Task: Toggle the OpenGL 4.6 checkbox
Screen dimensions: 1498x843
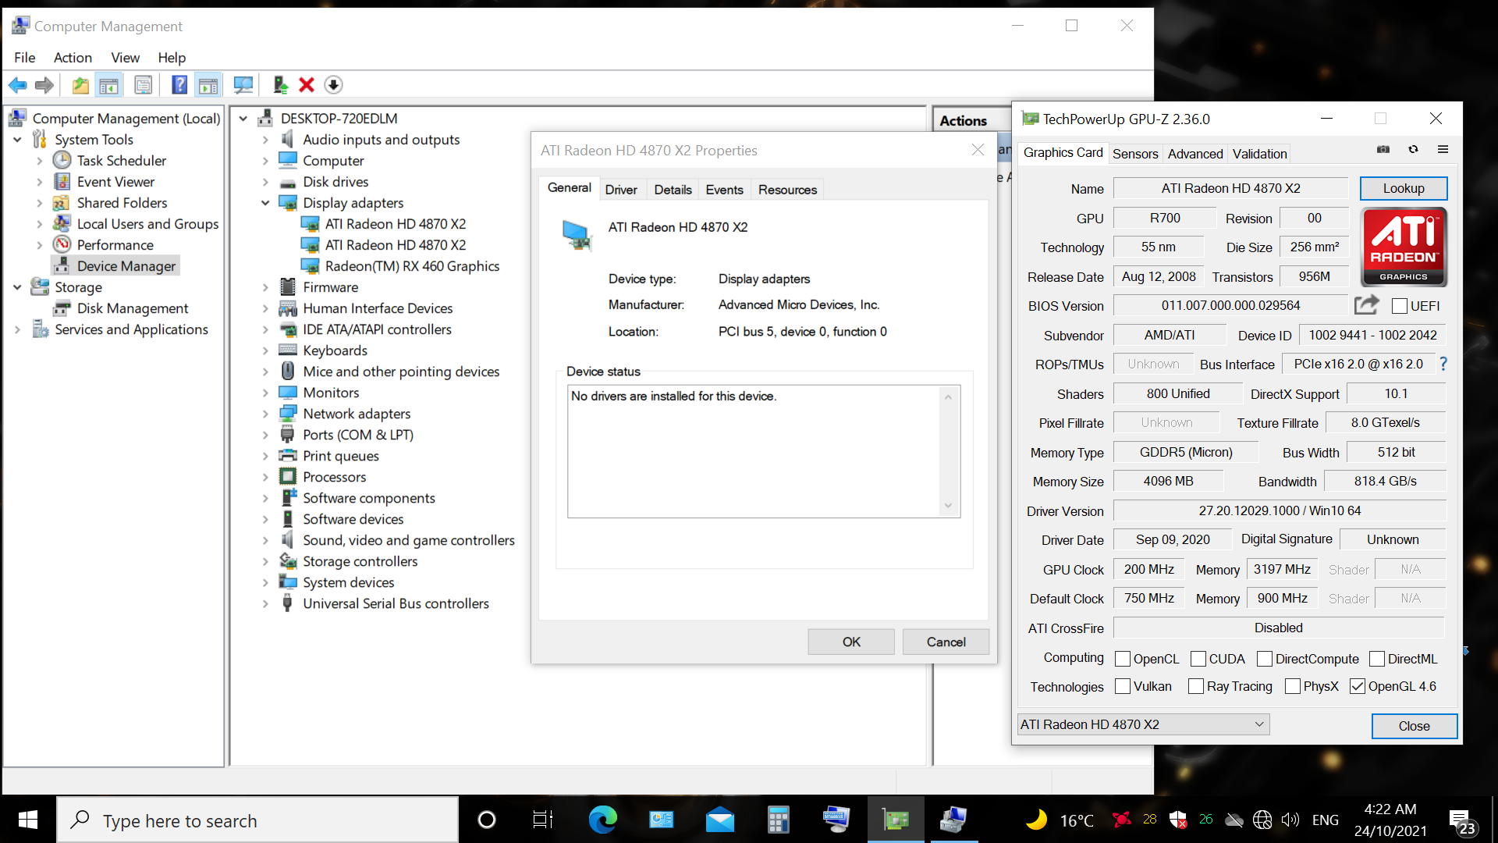Action: pos(1358,686)
